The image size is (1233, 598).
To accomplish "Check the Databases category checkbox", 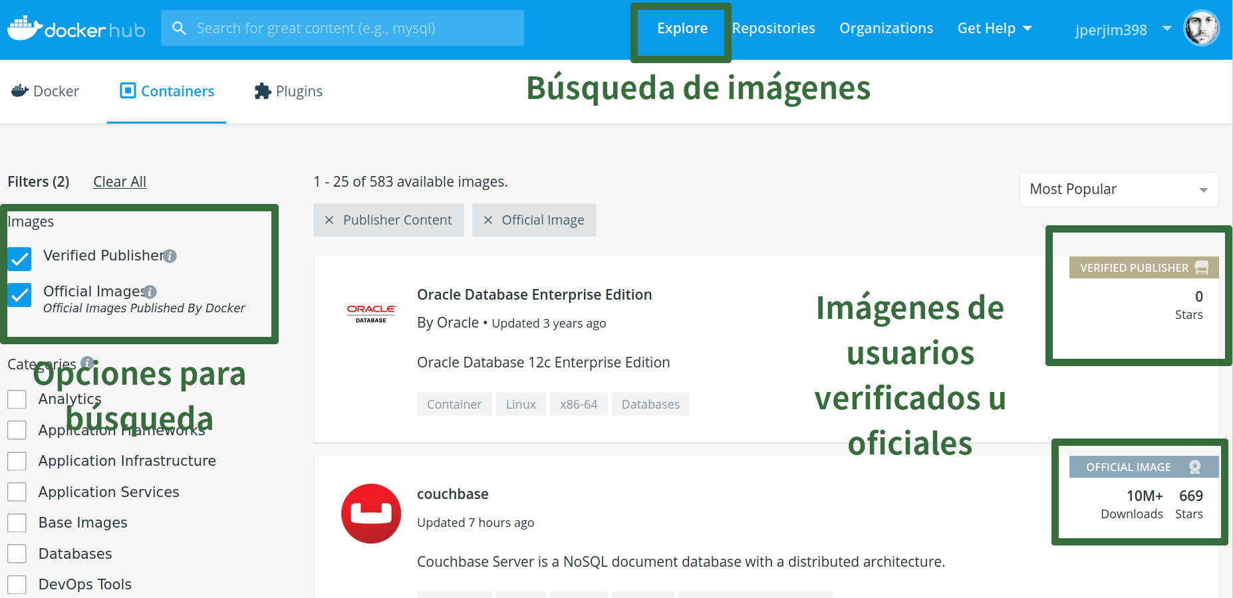I will 17,553.
